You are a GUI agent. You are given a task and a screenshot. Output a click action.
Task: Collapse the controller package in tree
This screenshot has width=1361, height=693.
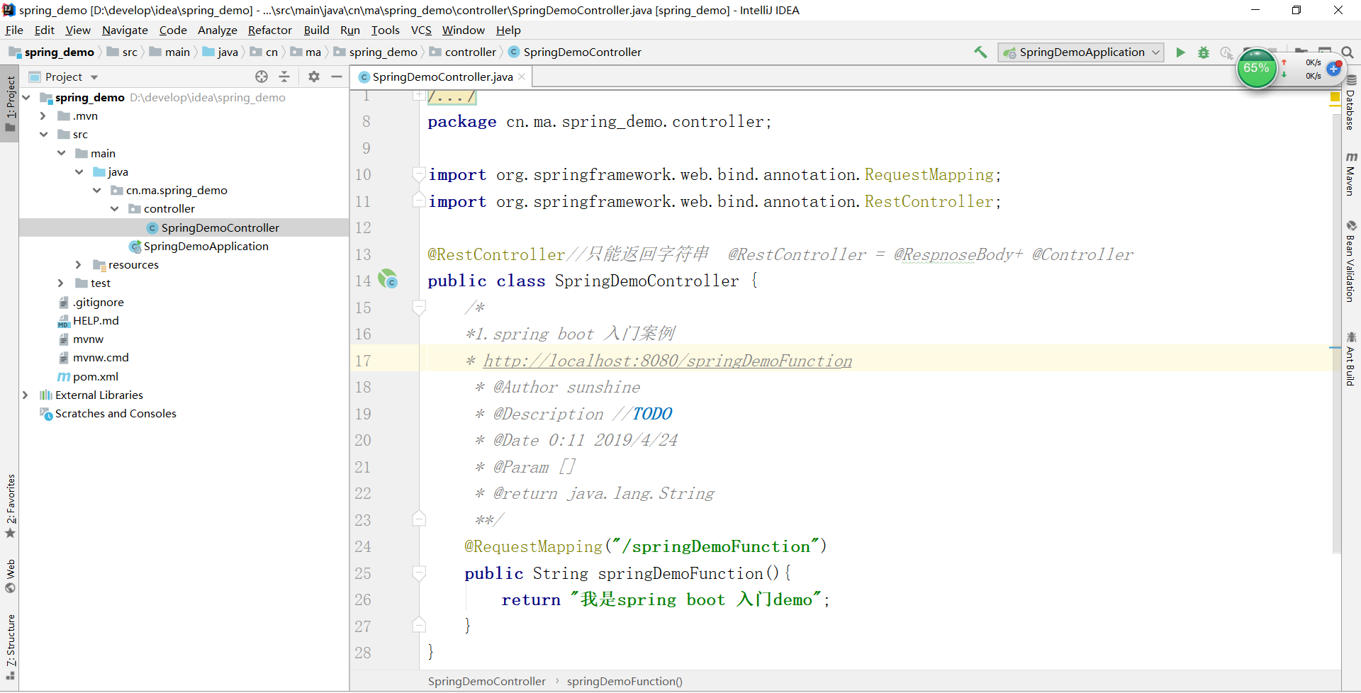point(114,208)
